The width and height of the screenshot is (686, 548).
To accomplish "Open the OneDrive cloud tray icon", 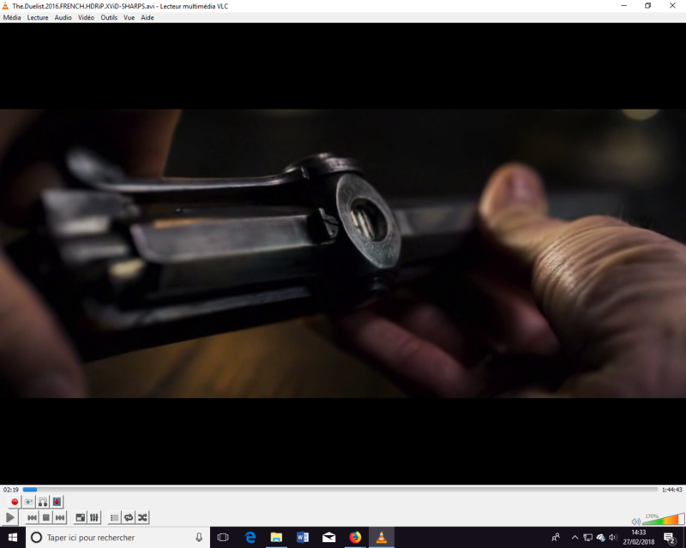I will tap(601, 538).
